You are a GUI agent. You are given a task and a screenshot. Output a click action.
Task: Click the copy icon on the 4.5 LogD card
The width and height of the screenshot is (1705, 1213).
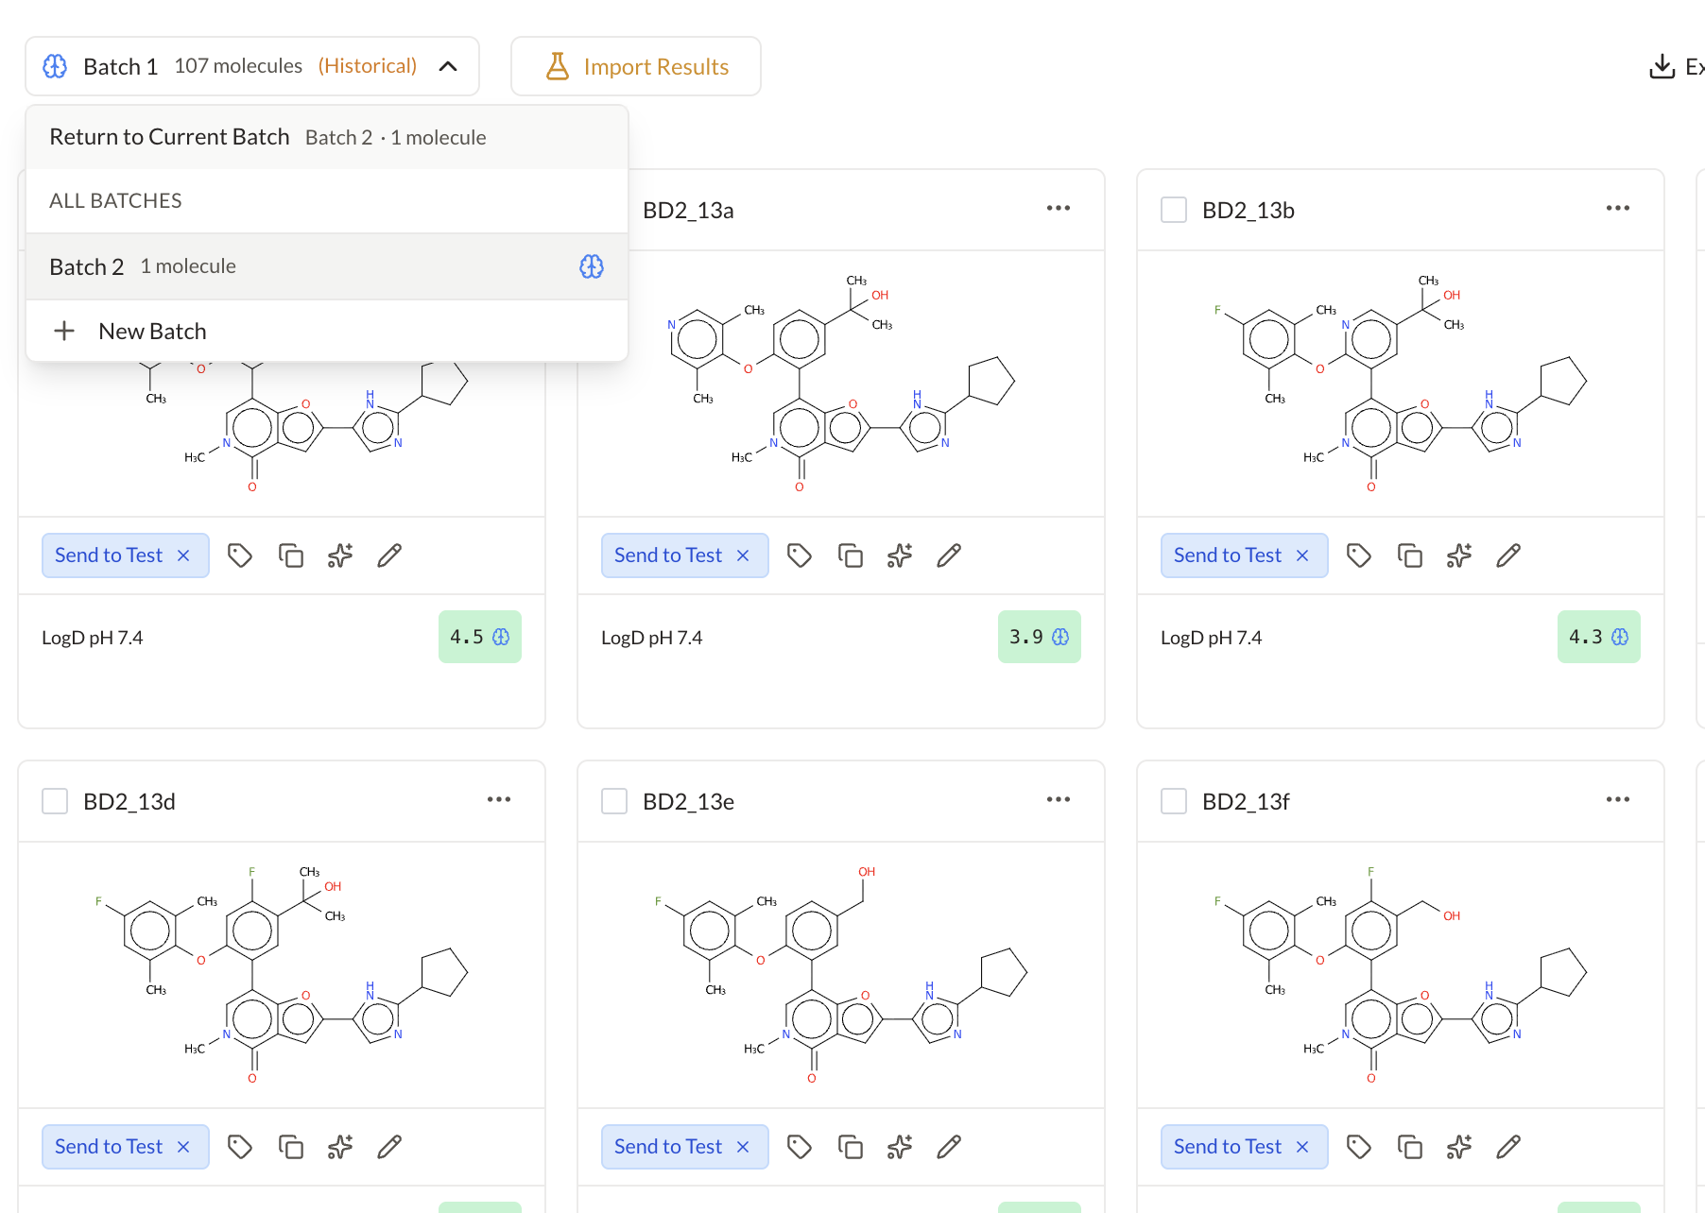click(291, 555)
